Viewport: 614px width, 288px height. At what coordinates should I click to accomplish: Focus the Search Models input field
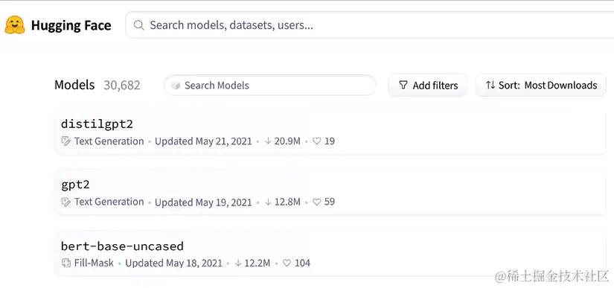coord(270,85)
